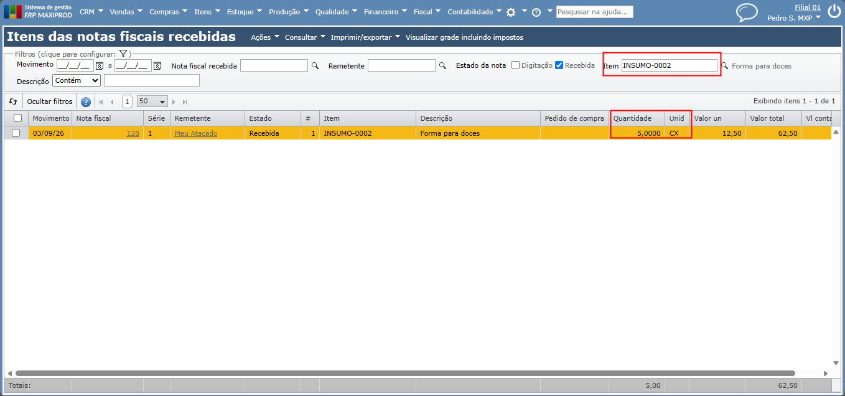Open the Contém description dropdown
The image size is (845, 396).
tap(77, 80)
